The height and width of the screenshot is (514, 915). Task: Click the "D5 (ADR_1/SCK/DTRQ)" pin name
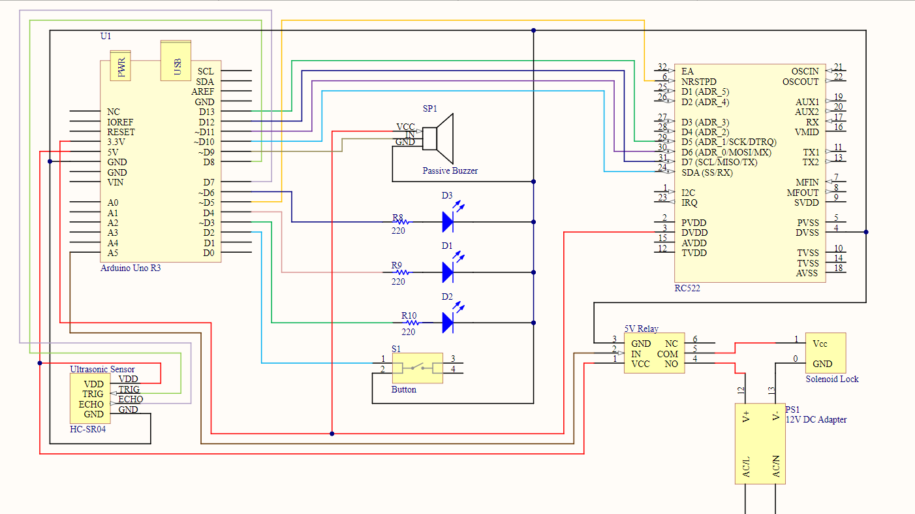click(x=729, y=142)
